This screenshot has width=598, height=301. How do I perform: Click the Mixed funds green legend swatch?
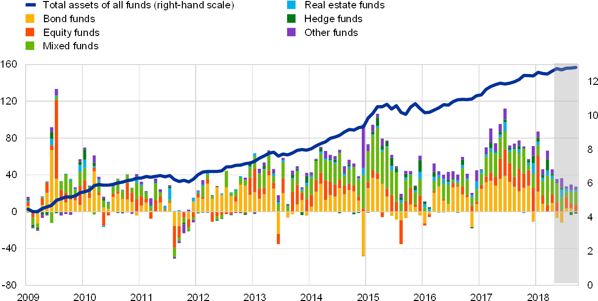click(29, 46)
